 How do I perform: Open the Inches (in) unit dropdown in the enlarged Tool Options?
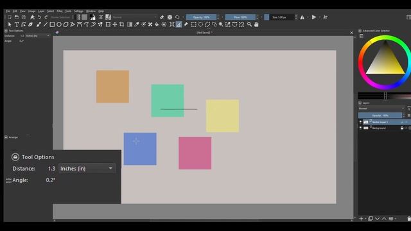[x=87, y=168]
